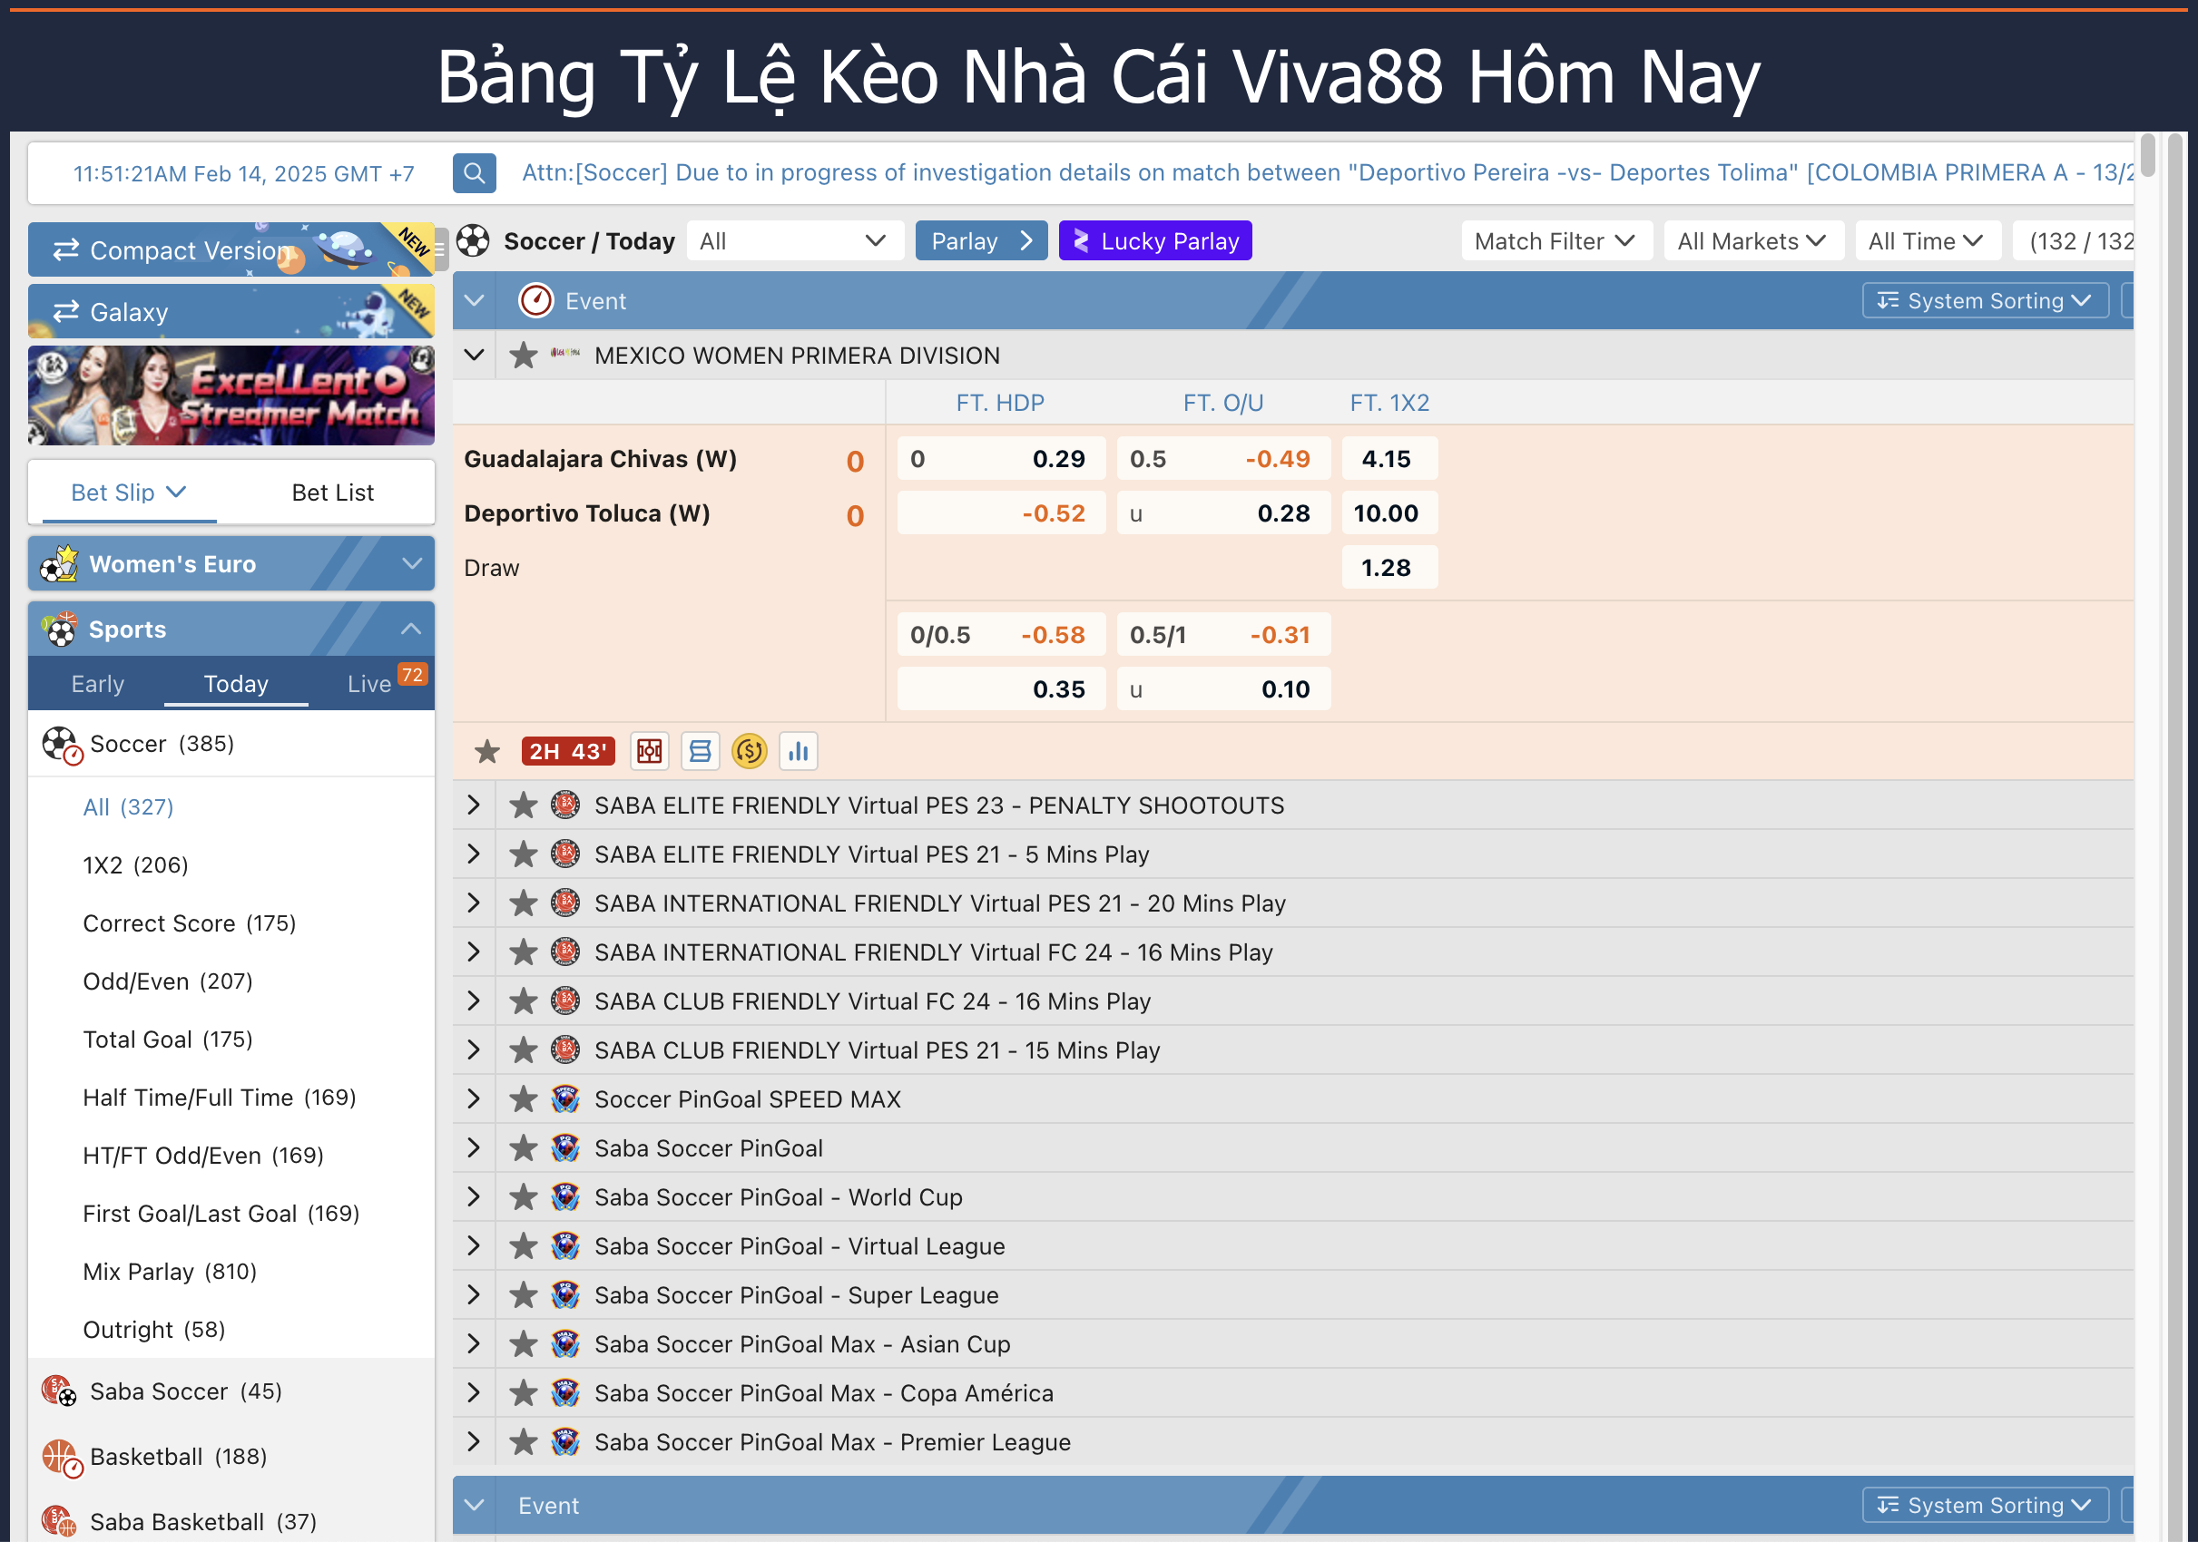Open the Match Filter dropdown
Screen dimensions: 2198x1542
[1555, 241]
